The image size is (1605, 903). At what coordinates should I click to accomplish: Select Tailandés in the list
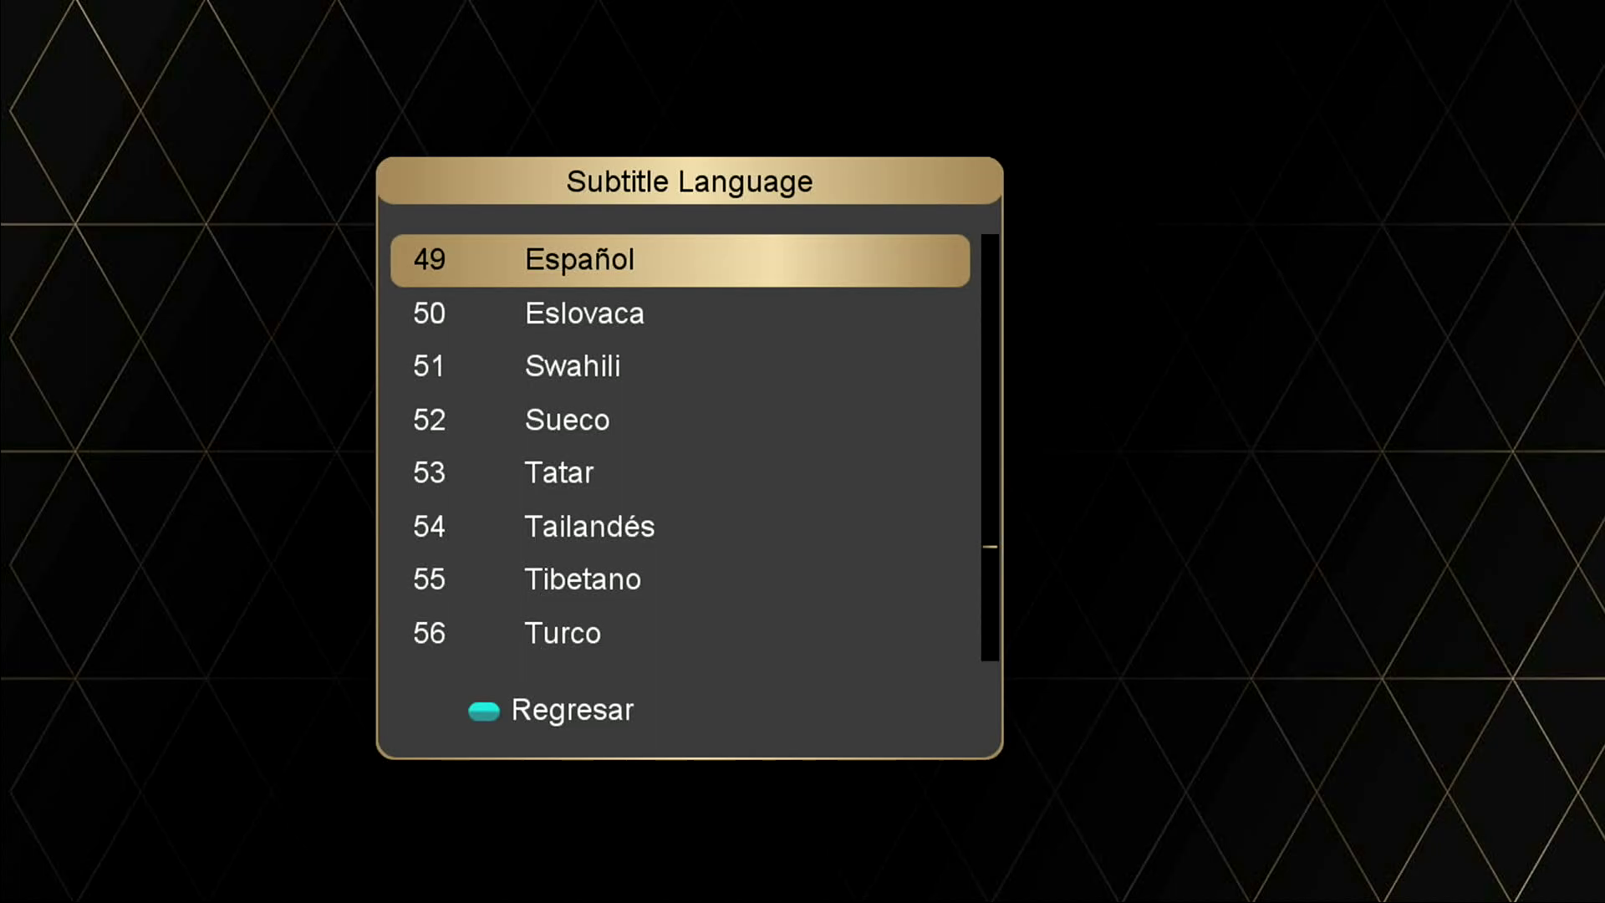[x=589, y=527]
